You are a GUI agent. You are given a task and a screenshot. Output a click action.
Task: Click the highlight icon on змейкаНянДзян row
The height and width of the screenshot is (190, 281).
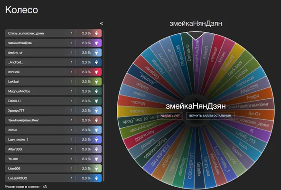click(96, 43)
